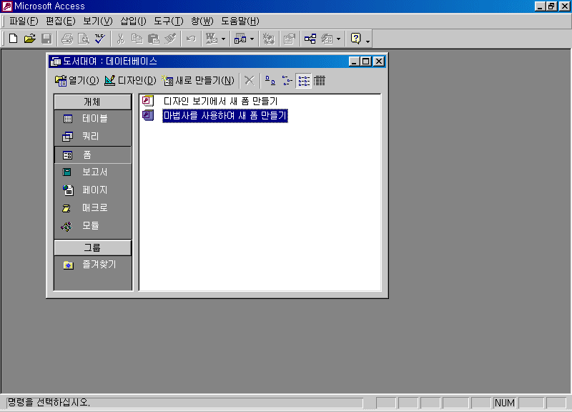Open the 보기(V) menu
The width and height of the screenshot is (572, 412).
point(98,21)
